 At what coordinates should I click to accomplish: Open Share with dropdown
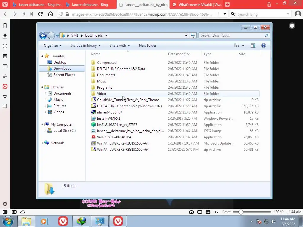120,46
